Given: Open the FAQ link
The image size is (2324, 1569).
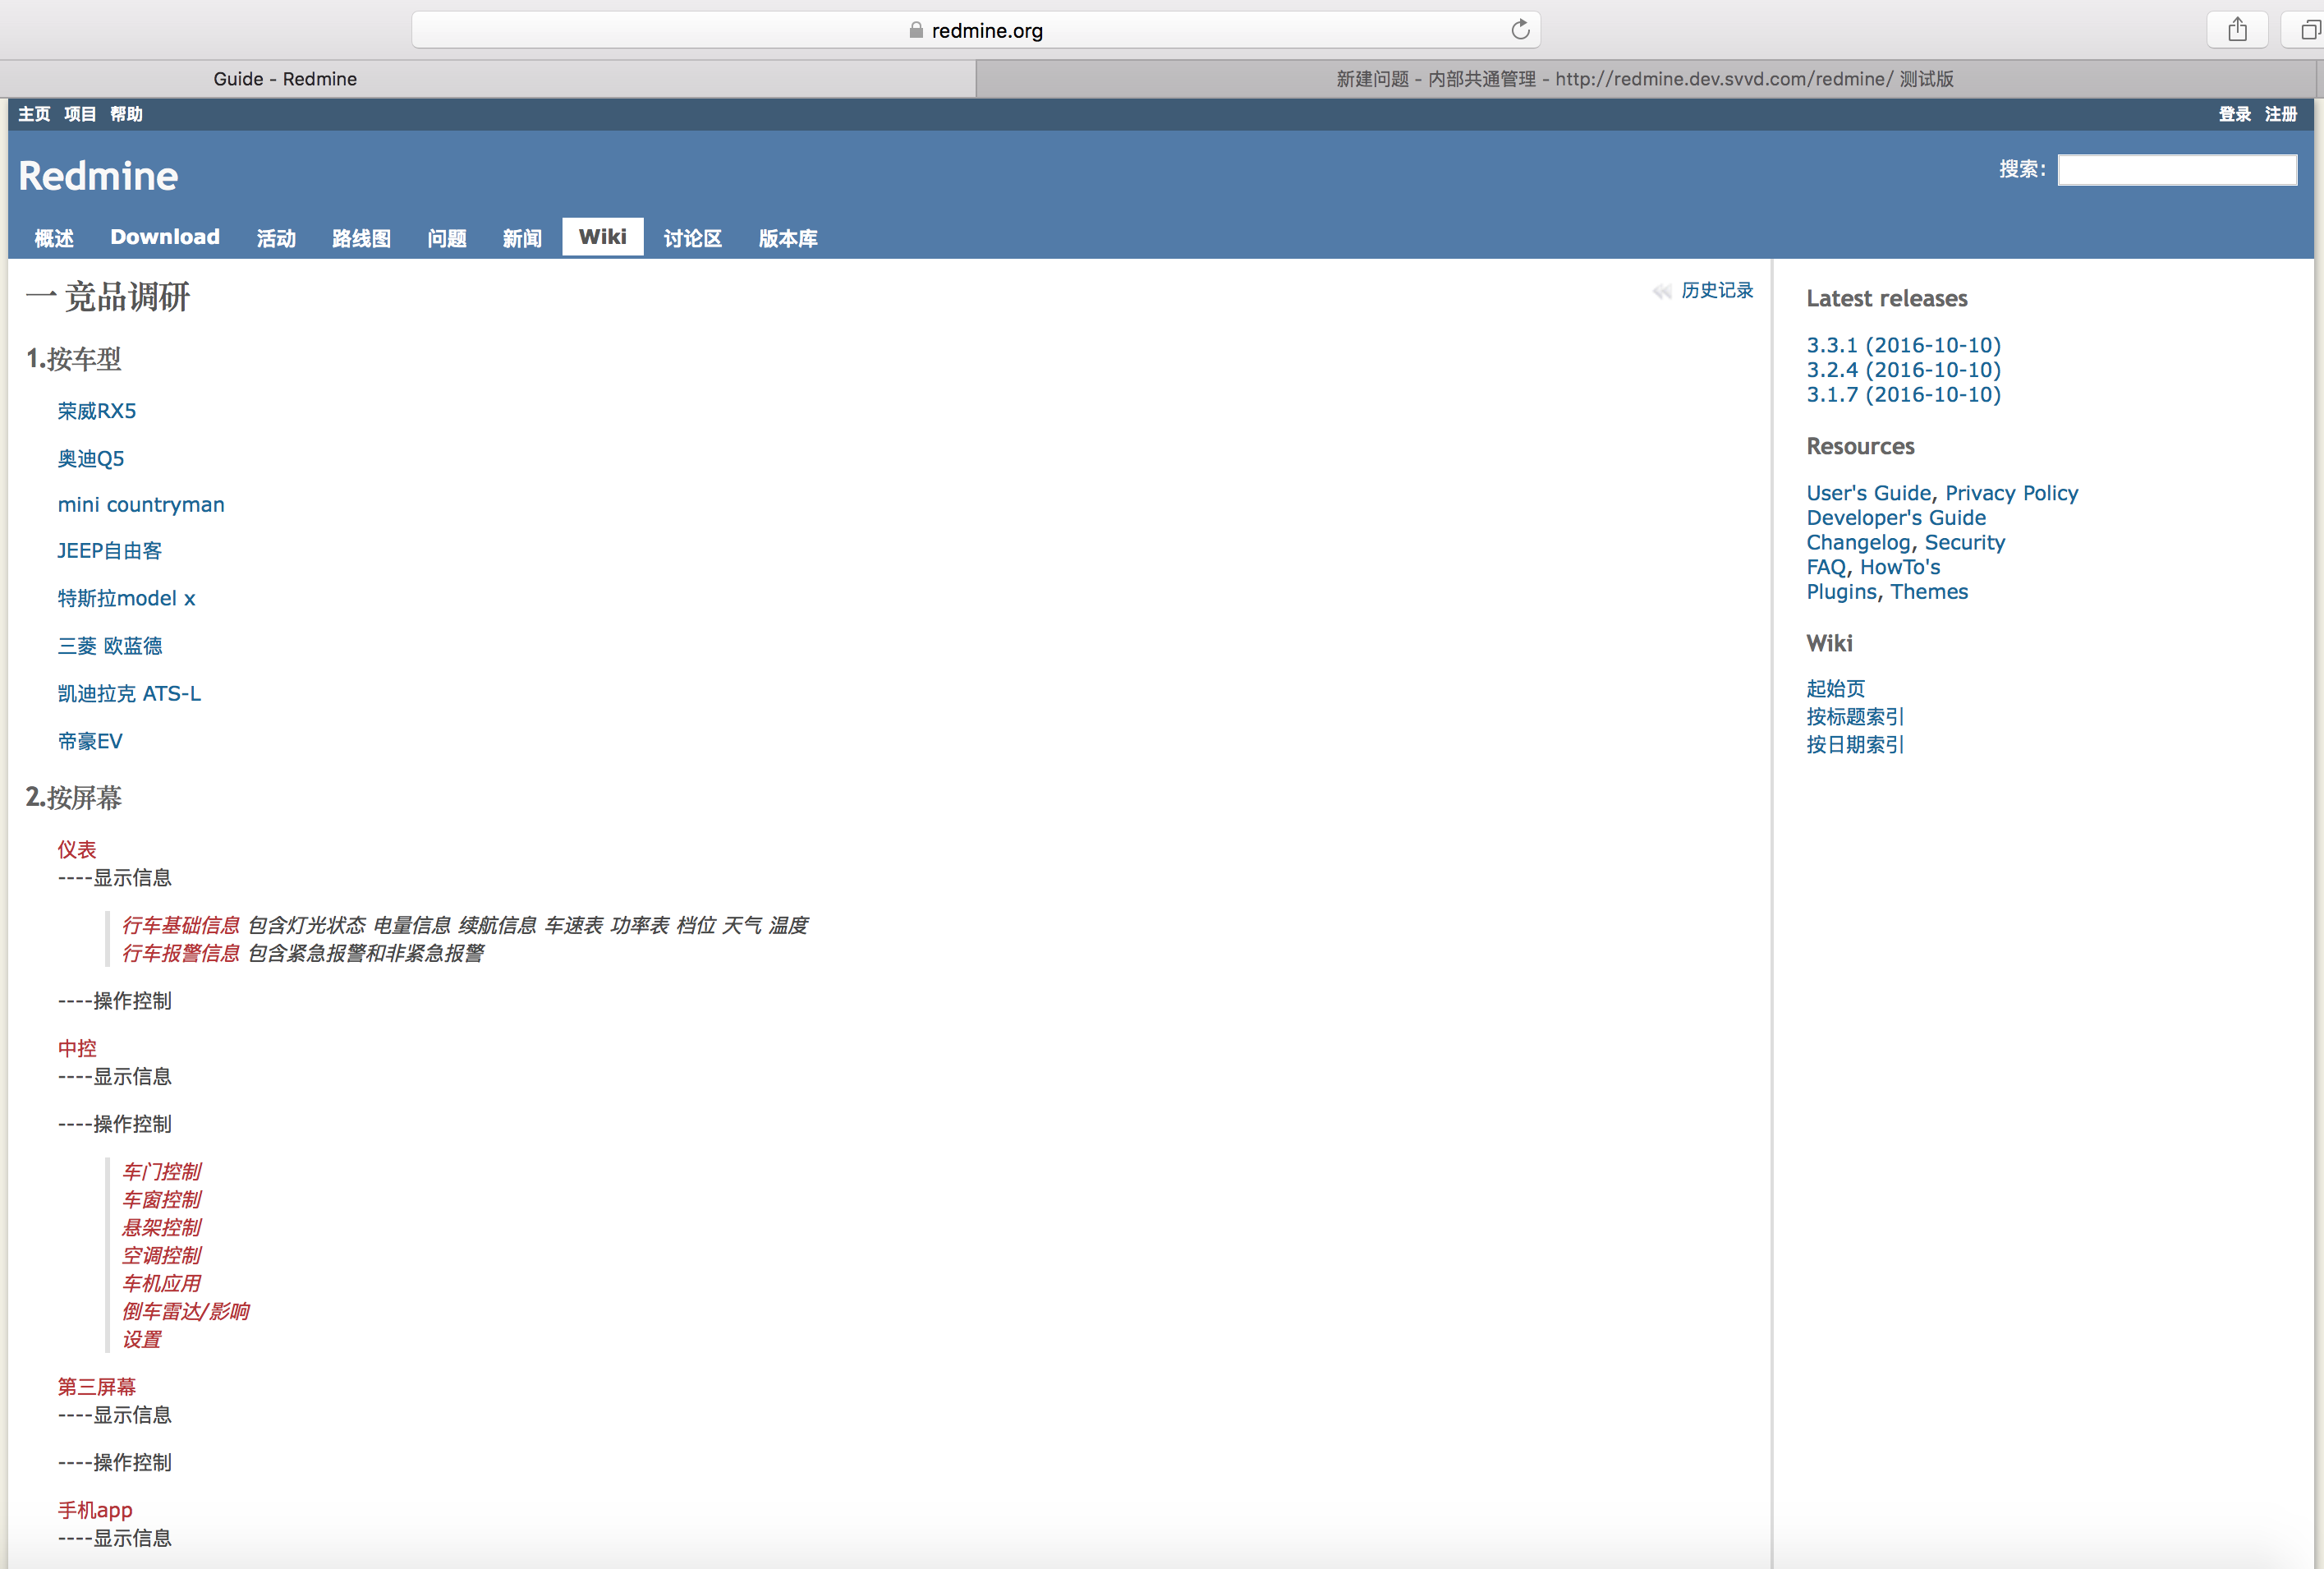Looking at the screenshot, I should 1826,568.
